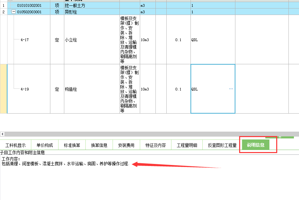Click the QDL expression in 4-19 row
This screenshot has height=200, width=299.
coord(213,89)
